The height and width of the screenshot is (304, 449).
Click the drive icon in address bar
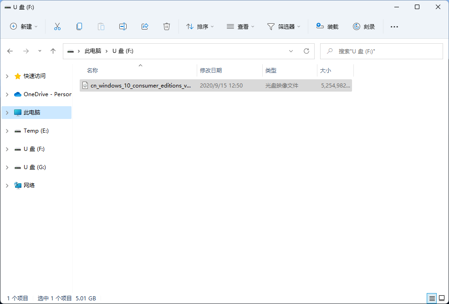(x=70, y=52)
